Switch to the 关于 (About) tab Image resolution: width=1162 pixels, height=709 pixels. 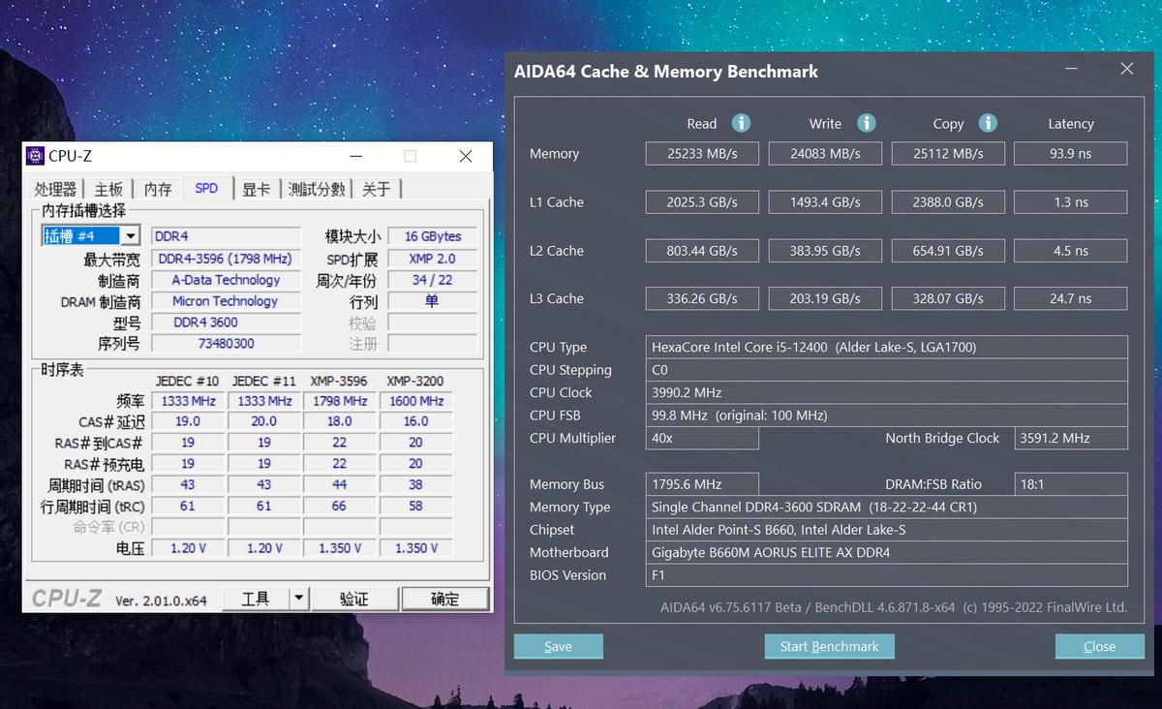click(x=378, y=189)
